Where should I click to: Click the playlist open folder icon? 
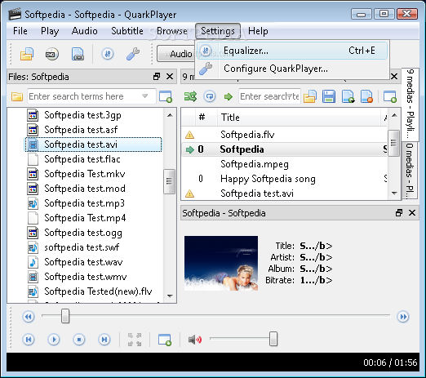click(310, 96)
